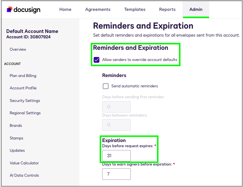Select the Admin tab
The height and width of the screenshot is (187, 243).
click(196, 9)
